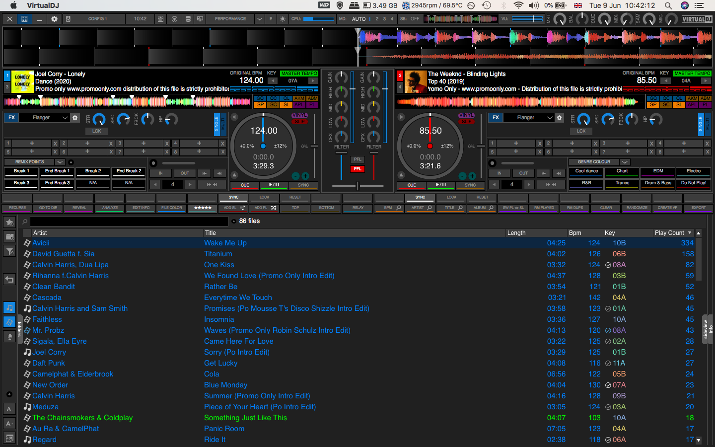Open the folders side tab
The height and width of the screenshot is (447, 715).
pyautogui.click(x=20, y=329)
